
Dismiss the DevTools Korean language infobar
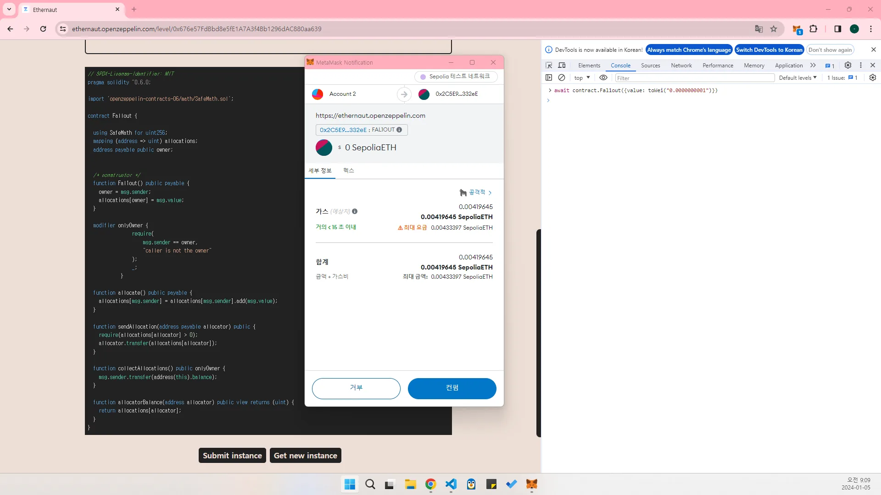pos(874,49)
